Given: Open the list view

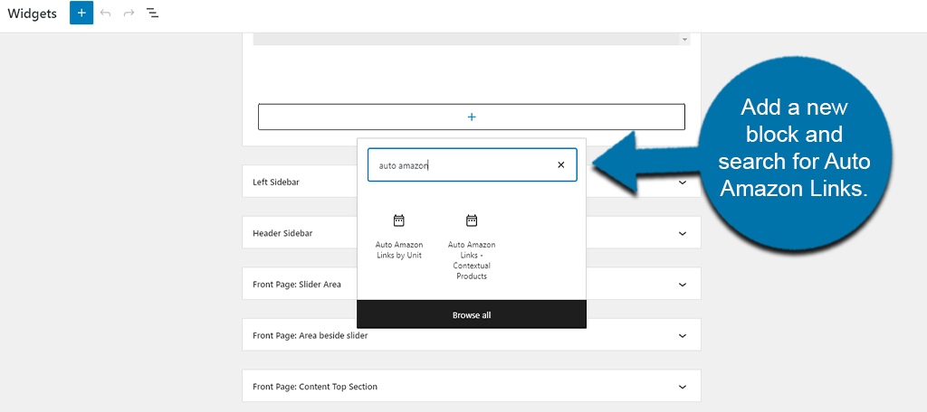Looking at the screenshot, I should [x=152, y=13].
